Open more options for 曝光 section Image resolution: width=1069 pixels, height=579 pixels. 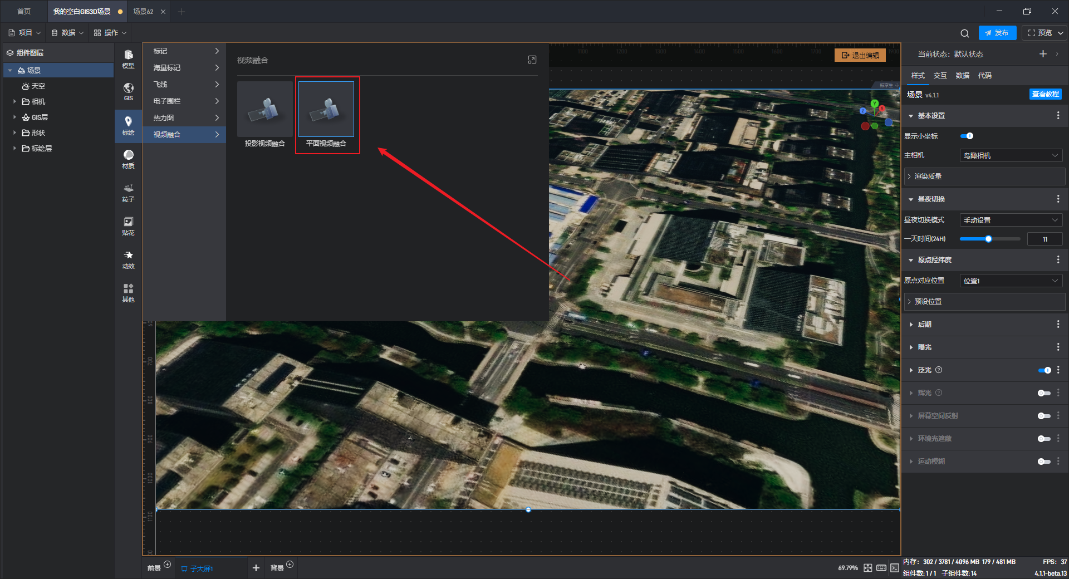(1058, 347)
